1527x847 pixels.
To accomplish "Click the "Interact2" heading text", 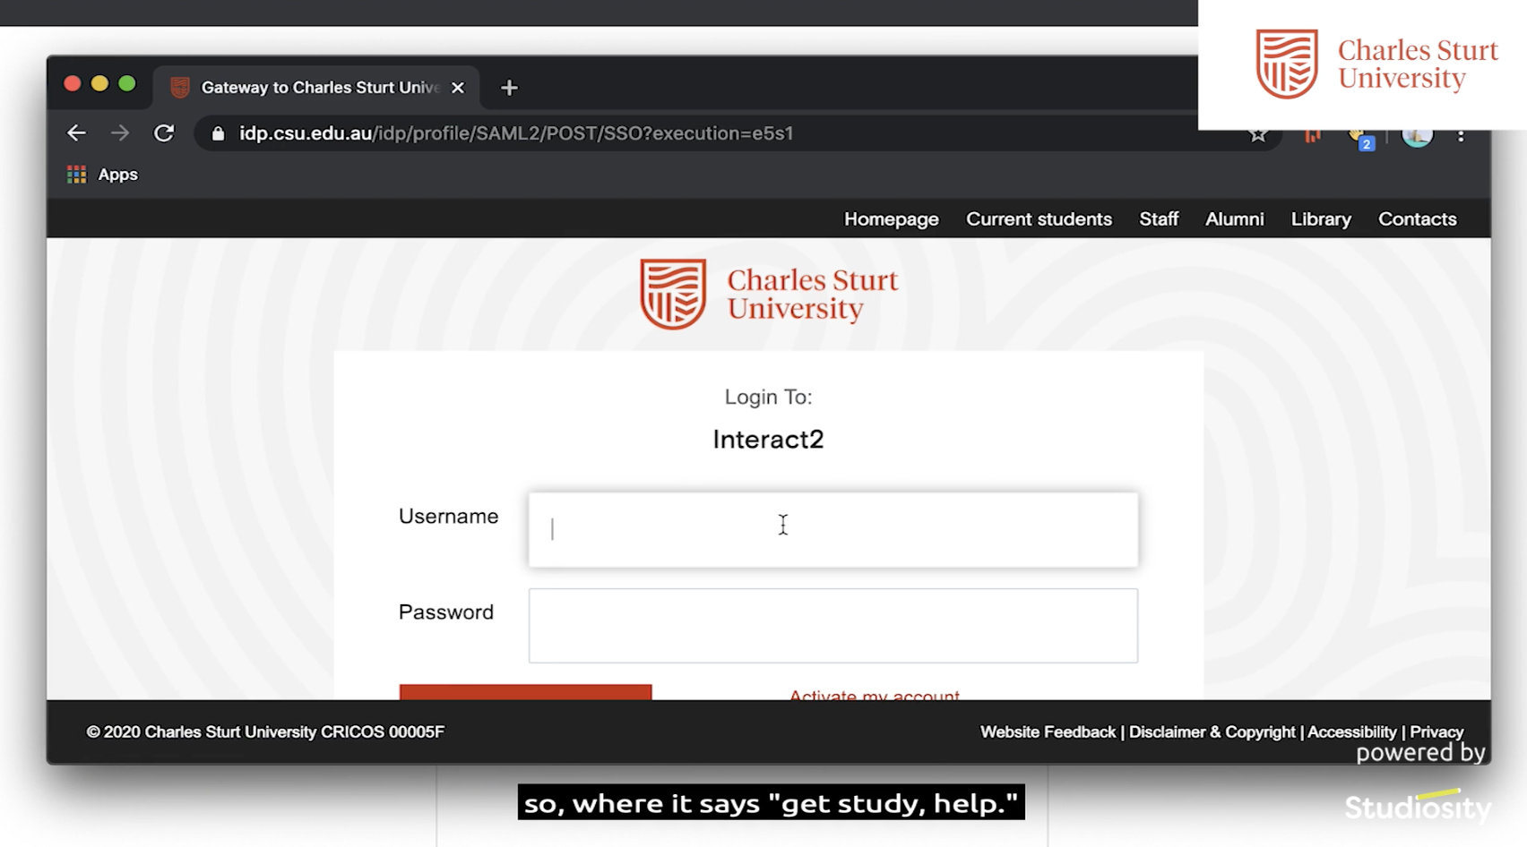I will point(768,440).
